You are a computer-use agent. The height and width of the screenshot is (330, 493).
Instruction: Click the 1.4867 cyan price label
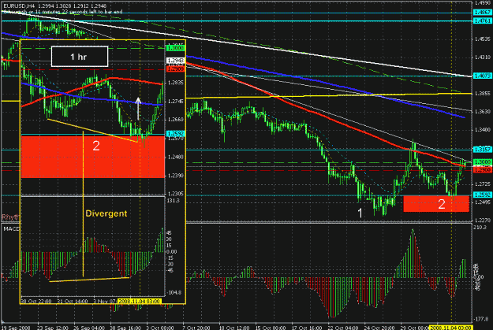click(x=482, y=13)
